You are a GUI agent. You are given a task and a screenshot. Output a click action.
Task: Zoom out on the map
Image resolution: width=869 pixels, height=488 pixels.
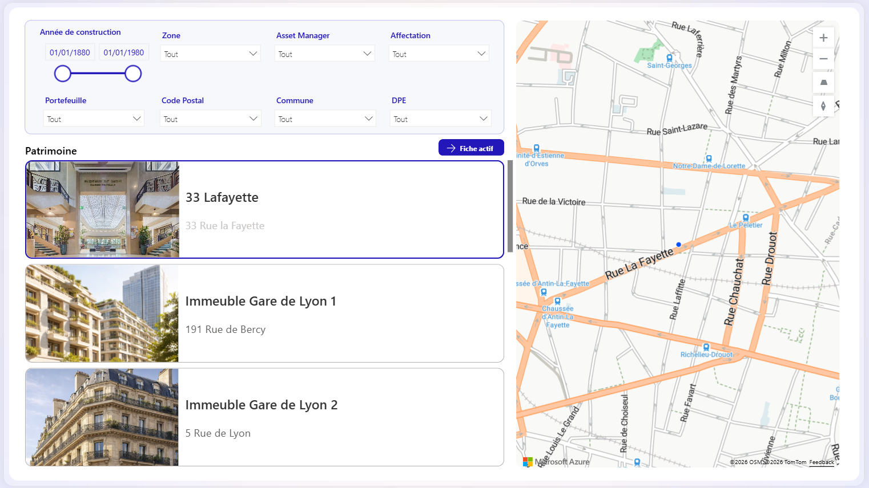point(823,59)
